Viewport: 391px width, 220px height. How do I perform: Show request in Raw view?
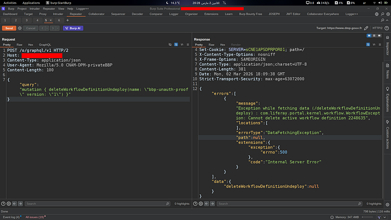(x=20, y=45)
